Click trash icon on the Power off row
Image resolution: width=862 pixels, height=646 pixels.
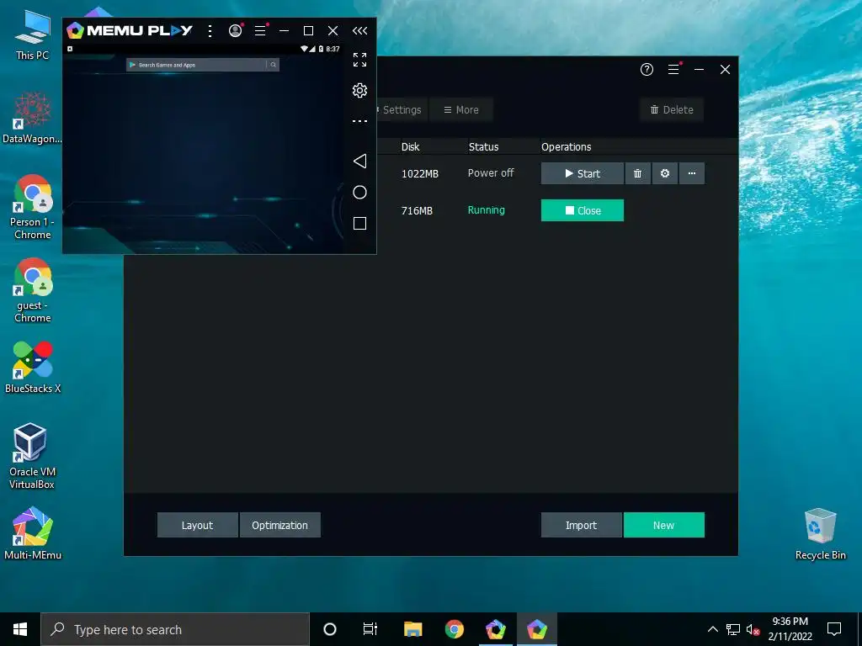(x=638, y=173)
